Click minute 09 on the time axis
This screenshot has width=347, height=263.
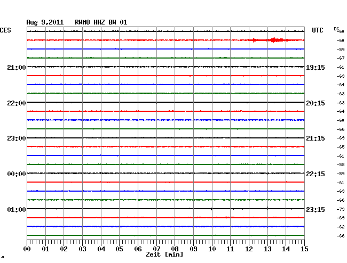point(193,249)
